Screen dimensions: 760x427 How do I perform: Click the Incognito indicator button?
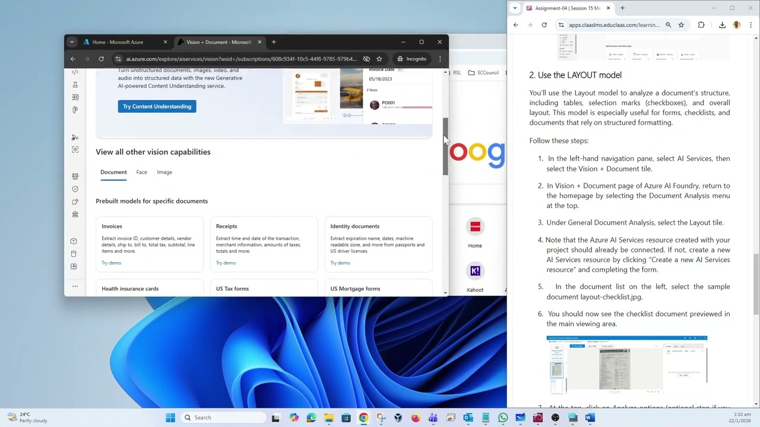412,59
